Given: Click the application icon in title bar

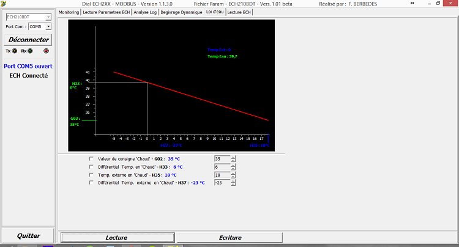Looking at the screenshot, I should pyautogui.click(x=4, y=4).
